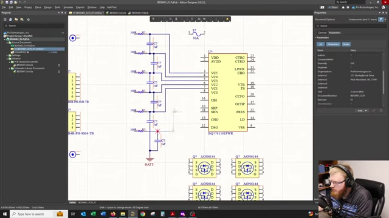Click the compile document icon in Projects toolbar
Viewport: 389px width, 218px height.
pyautogui.click(x=11, y=19)
